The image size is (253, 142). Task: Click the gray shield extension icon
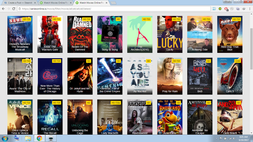point(244,9)
